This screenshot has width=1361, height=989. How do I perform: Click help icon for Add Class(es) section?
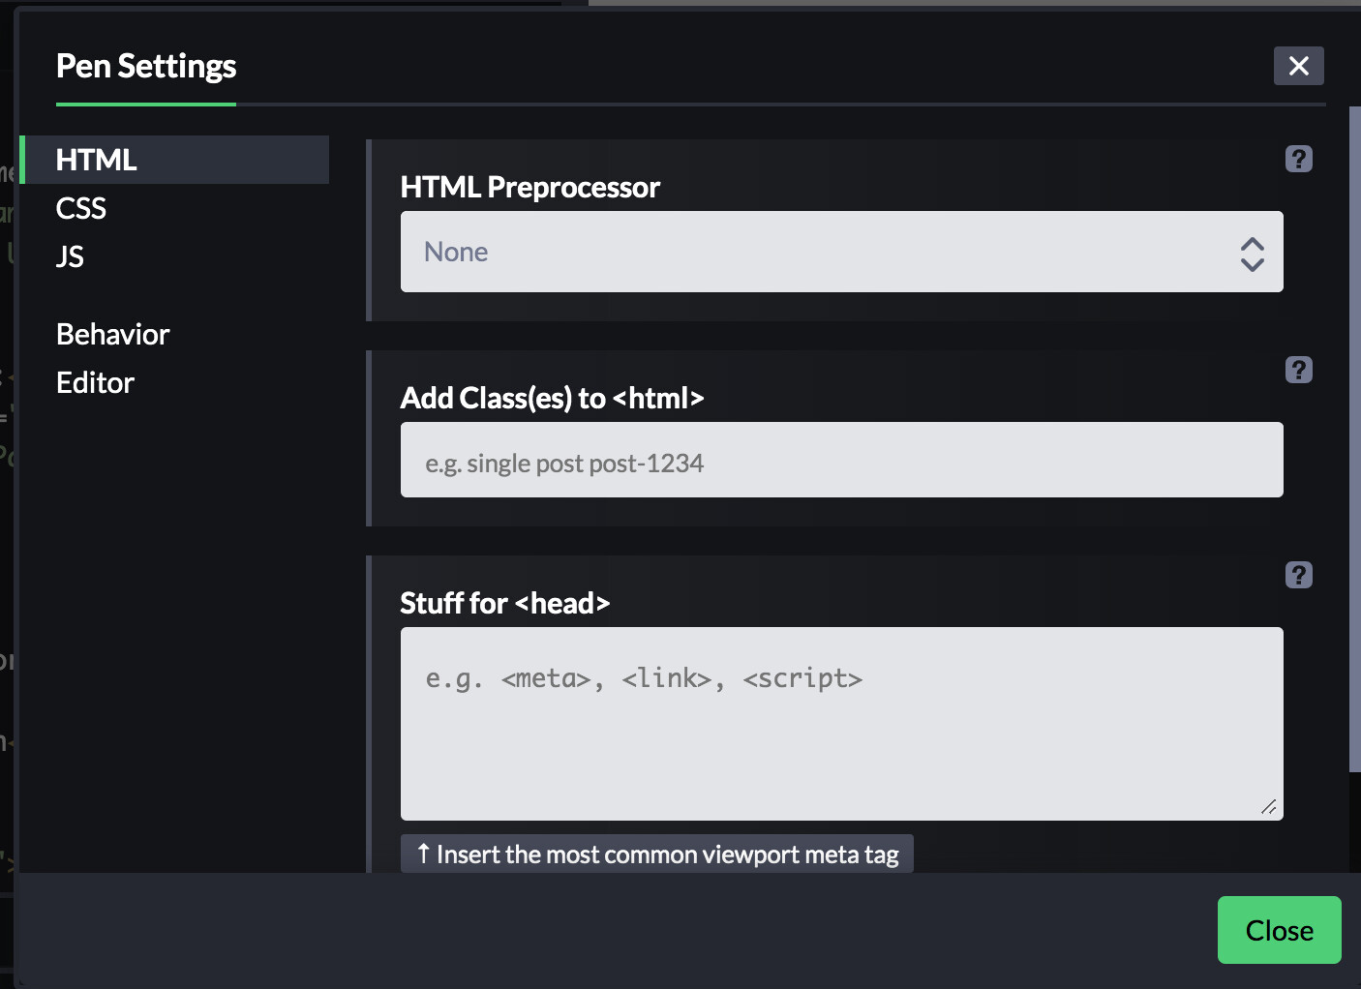(x=1298, y=370)
